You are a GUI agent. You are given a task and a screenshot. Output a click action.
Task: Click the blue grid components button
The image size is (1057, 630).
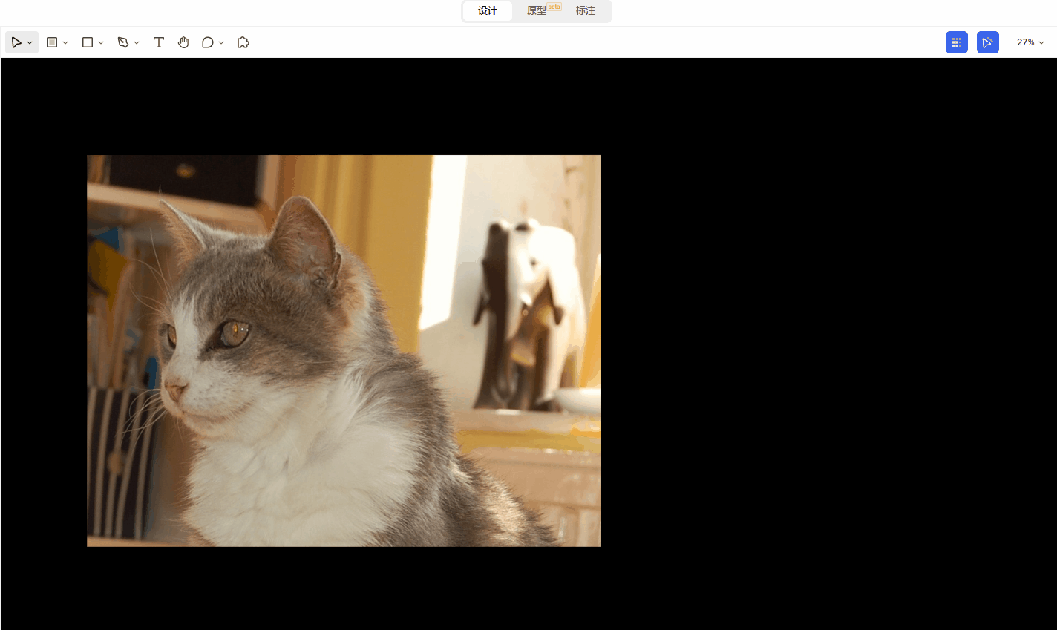(x=957, y=42)
